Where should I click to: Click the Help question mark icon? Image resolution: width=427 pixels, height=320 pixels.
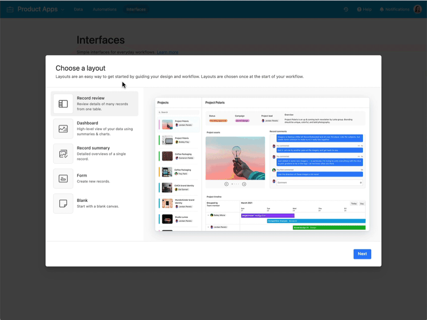(x=359, y=9)
